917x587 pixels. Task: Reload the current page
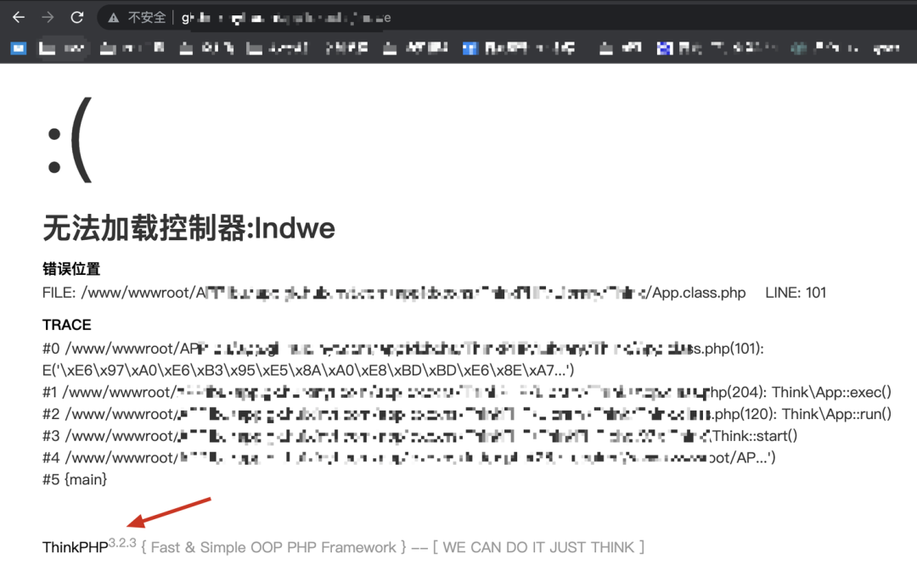click(77, 17)
